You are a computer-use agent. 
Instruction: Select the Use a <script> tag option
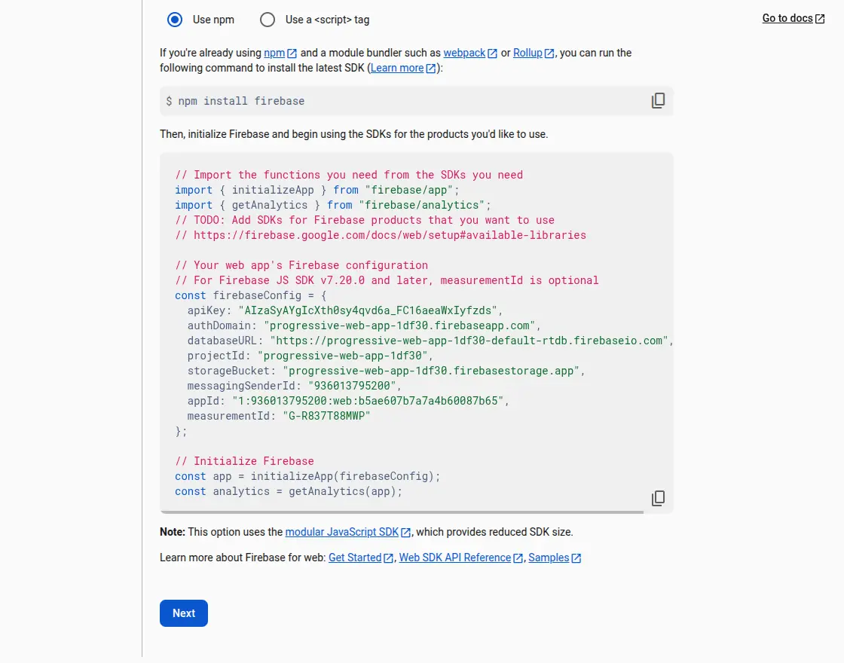(x=268, y=20)
